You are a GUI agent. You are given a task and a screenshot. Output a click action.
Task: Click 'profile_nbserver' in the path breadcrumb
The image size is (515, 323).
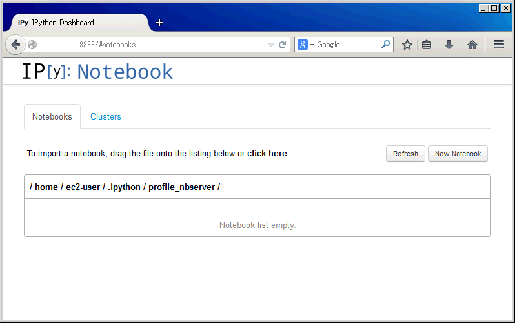click(x=181, y=187)
